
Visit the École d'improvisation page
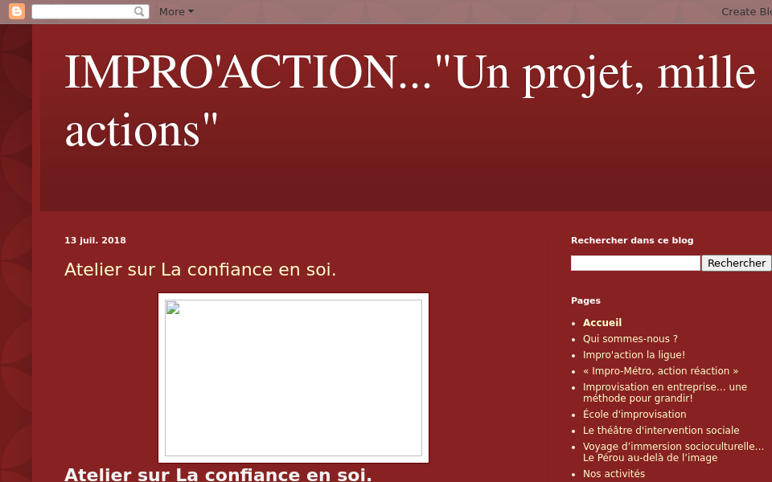(634, 414)
